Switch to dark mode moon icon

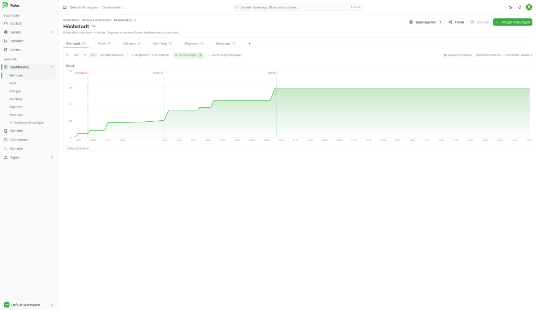pos(510,7)
